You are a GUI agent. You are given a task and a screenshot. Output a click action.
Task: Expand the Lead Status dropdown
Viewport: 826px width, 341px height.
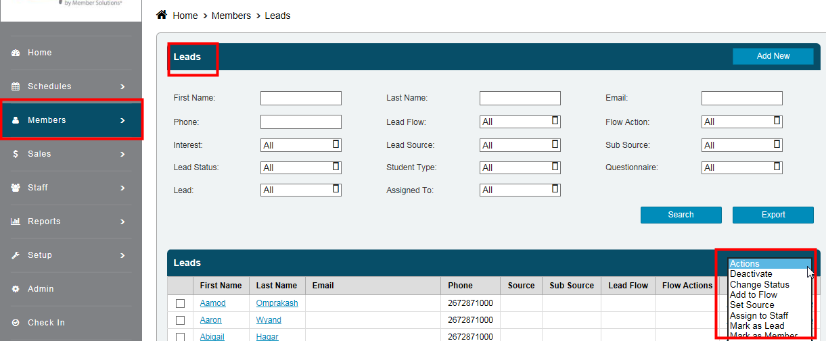pyautogui.click(x=300, y=167)
